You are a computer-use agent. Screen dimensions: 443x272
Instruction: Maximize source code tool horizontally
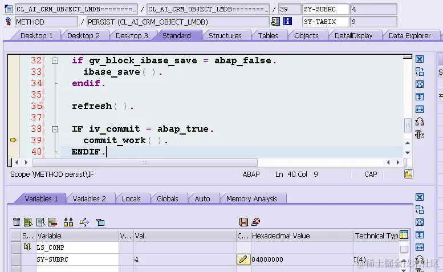tap(420, 109)
